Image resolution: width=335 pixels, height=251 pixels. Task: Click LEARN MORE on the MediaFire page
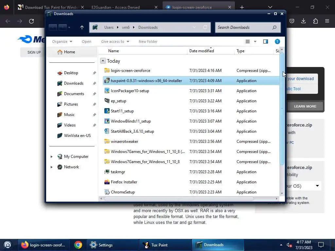pos(305,106)
